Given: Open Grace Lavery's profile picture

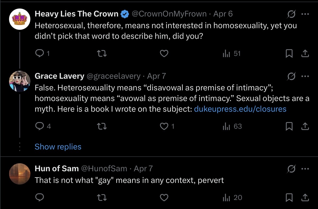Looking at the screenshot, I should pyautogui.click(x=20, y=81).
